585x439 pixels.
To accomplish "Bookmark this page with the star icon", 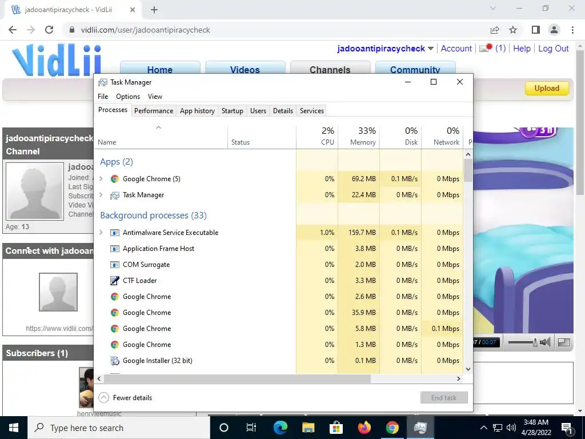I will [x=513, y=30].
